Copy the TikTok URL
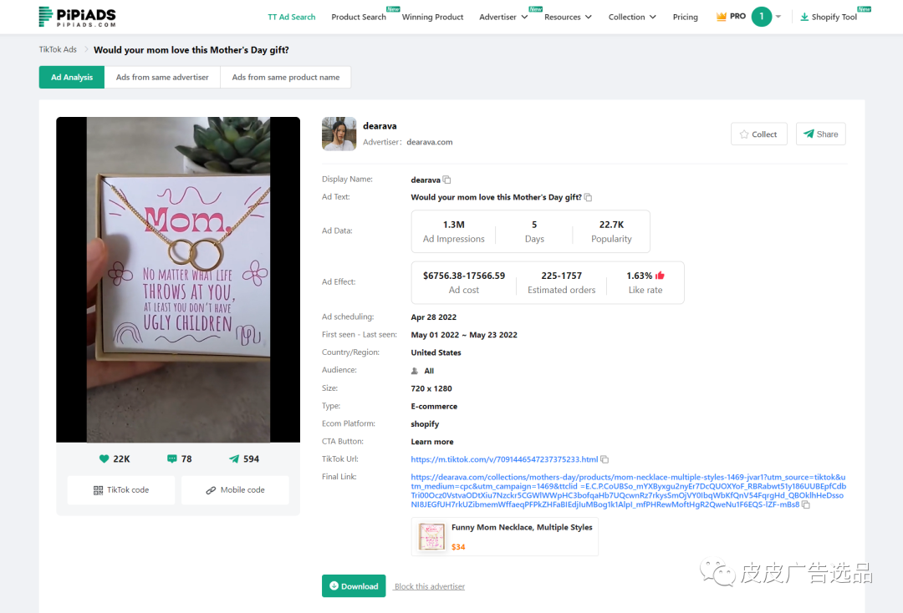Screen dimensions: 903x613 point(605,459)
